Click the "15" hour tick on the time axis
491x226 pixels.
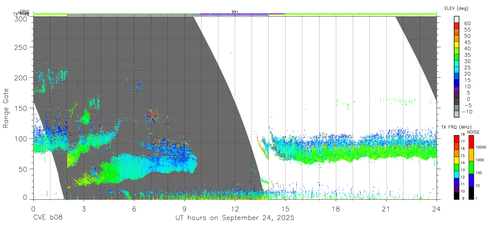point(285,208)
